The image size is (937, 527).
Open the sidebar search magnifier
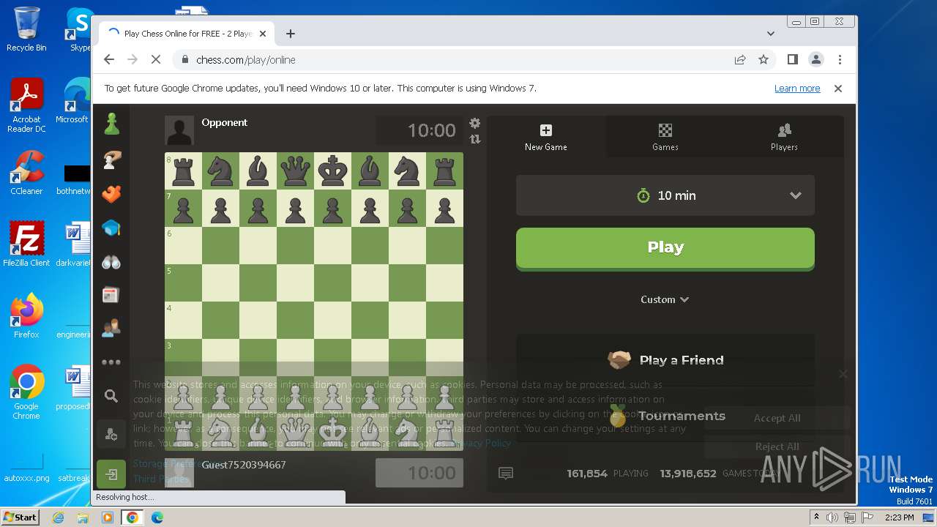point(111,396)
